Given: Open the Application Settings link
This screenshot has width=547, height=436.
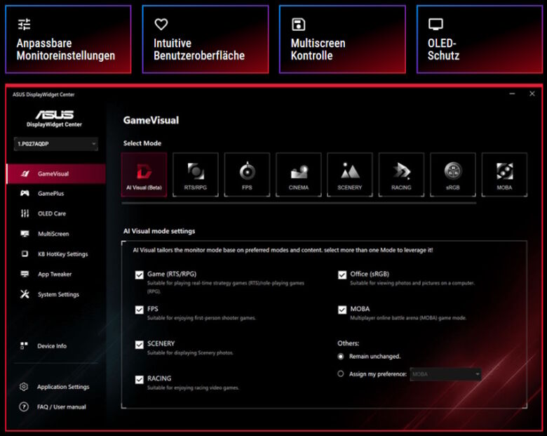Looking at the screenshot, I should click(63, 387).
